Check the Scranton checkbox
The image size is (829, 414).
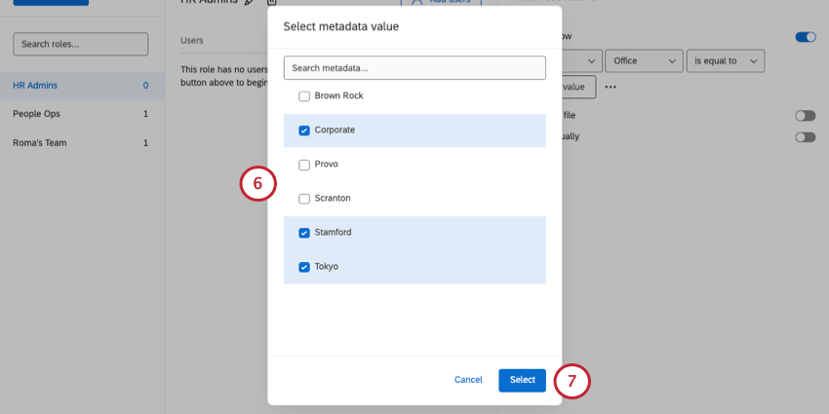[304, 199]
